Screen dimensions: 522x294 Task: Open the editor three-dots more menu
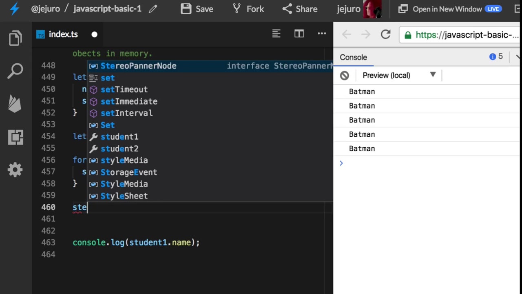tap(322, 34)
